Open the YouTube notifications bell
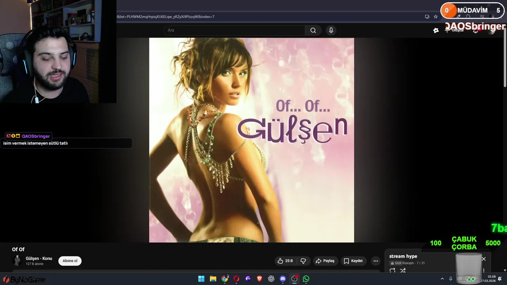The height and width of the screenshot is (285, 507). point(475,30)
